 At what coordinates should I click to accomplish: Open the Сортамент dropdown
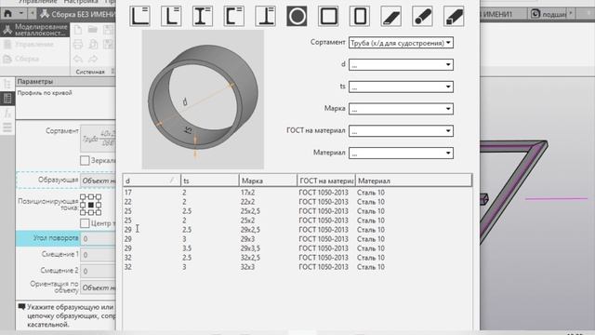click(401, 43)
